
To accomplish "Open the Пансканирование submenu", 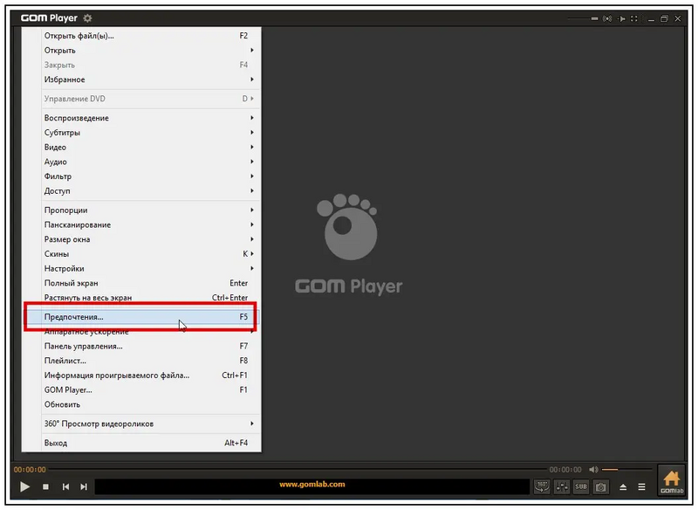I will 141,225.
